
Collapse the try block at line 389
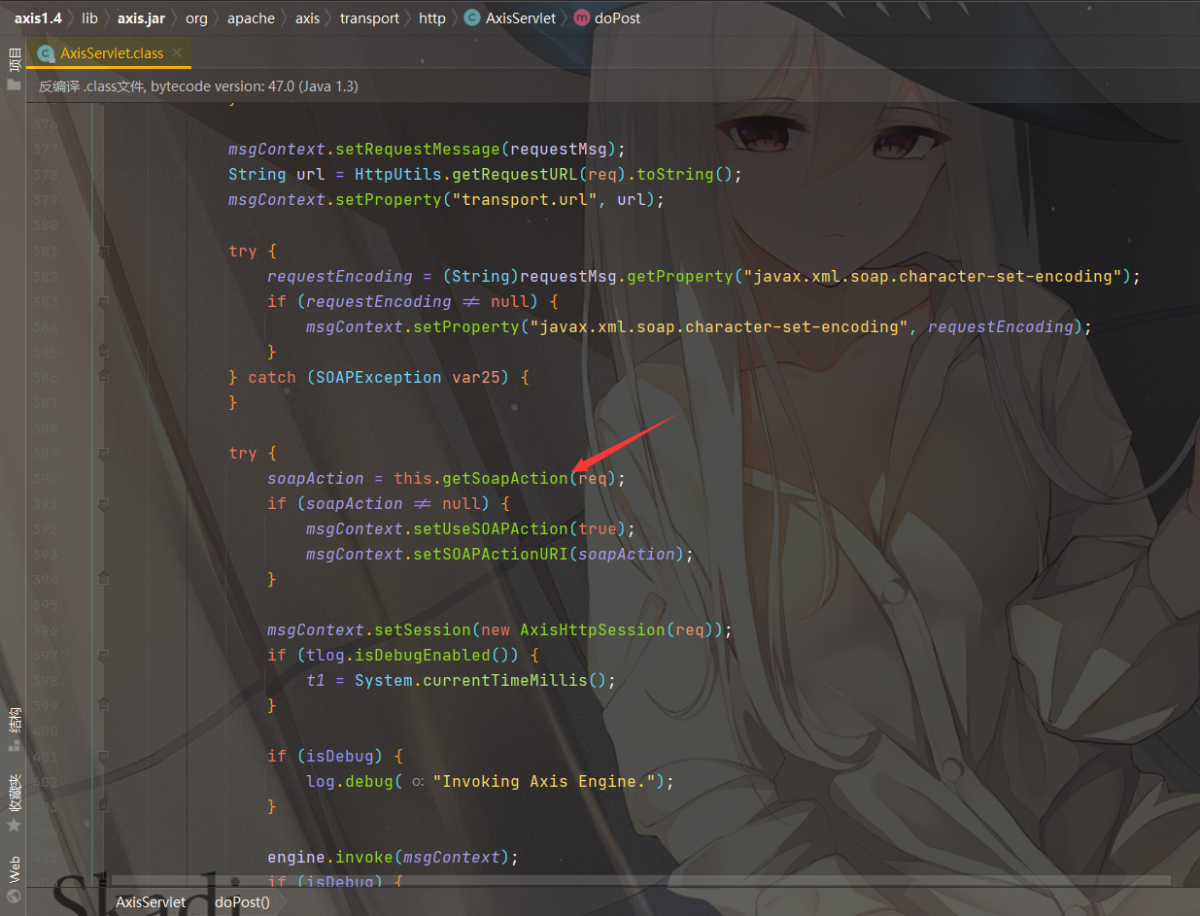click(x=103, y=453)
